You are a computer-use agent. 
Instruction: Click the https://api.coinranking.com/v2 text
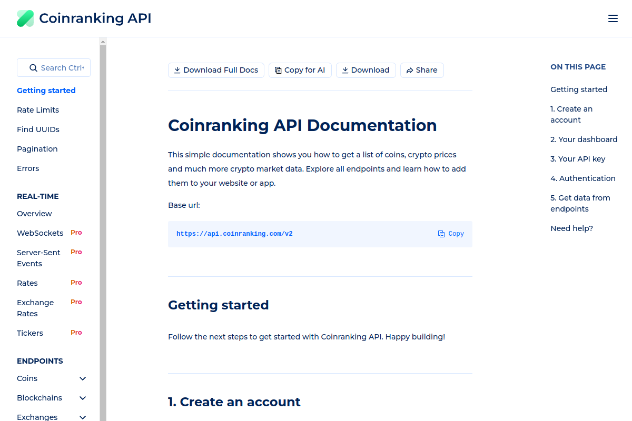coord(234,234)
